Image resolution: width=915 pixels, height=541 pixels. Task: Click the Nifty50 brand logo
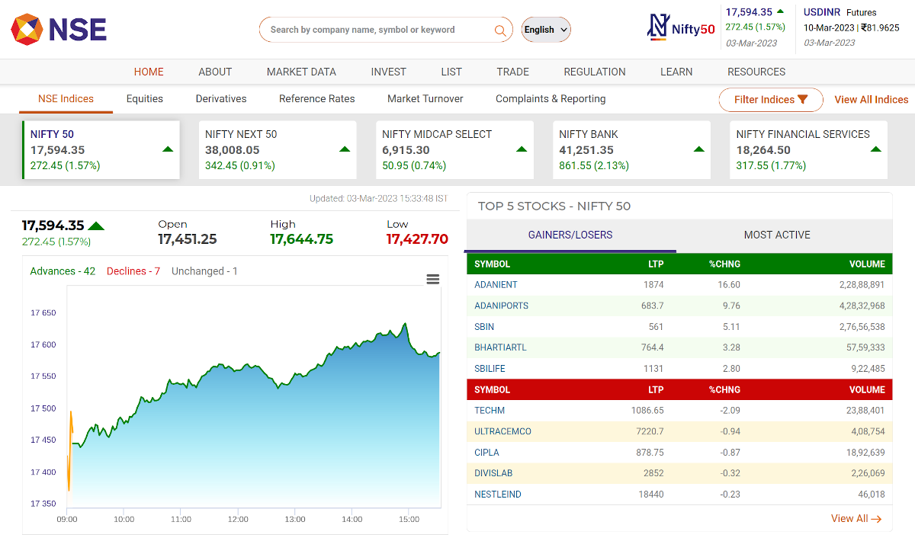(x=681, y=27)
